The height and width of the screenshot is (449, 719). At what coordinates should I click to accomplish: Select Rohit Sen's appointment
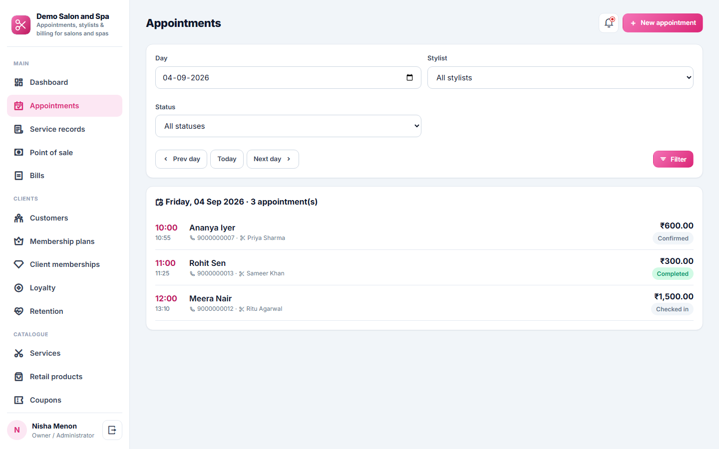[x=424, y=267]
